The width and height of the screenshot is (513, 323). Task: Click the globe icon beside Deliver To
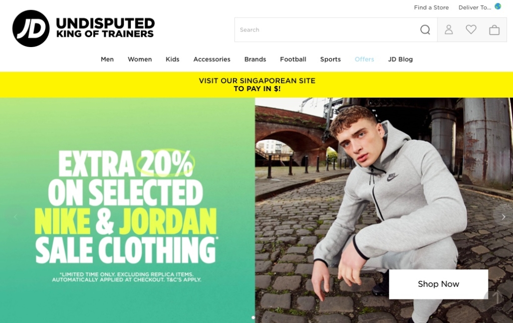[x=497, y=6]
